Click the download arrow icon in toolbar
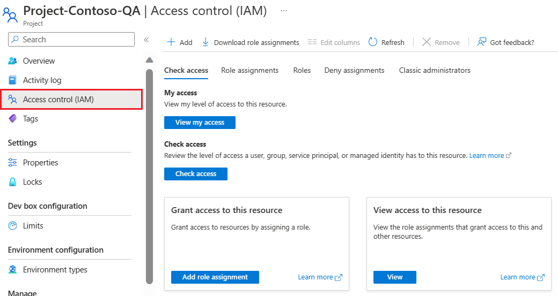The width and height of the screenshot is (558, 296). [x=205, y=42]
